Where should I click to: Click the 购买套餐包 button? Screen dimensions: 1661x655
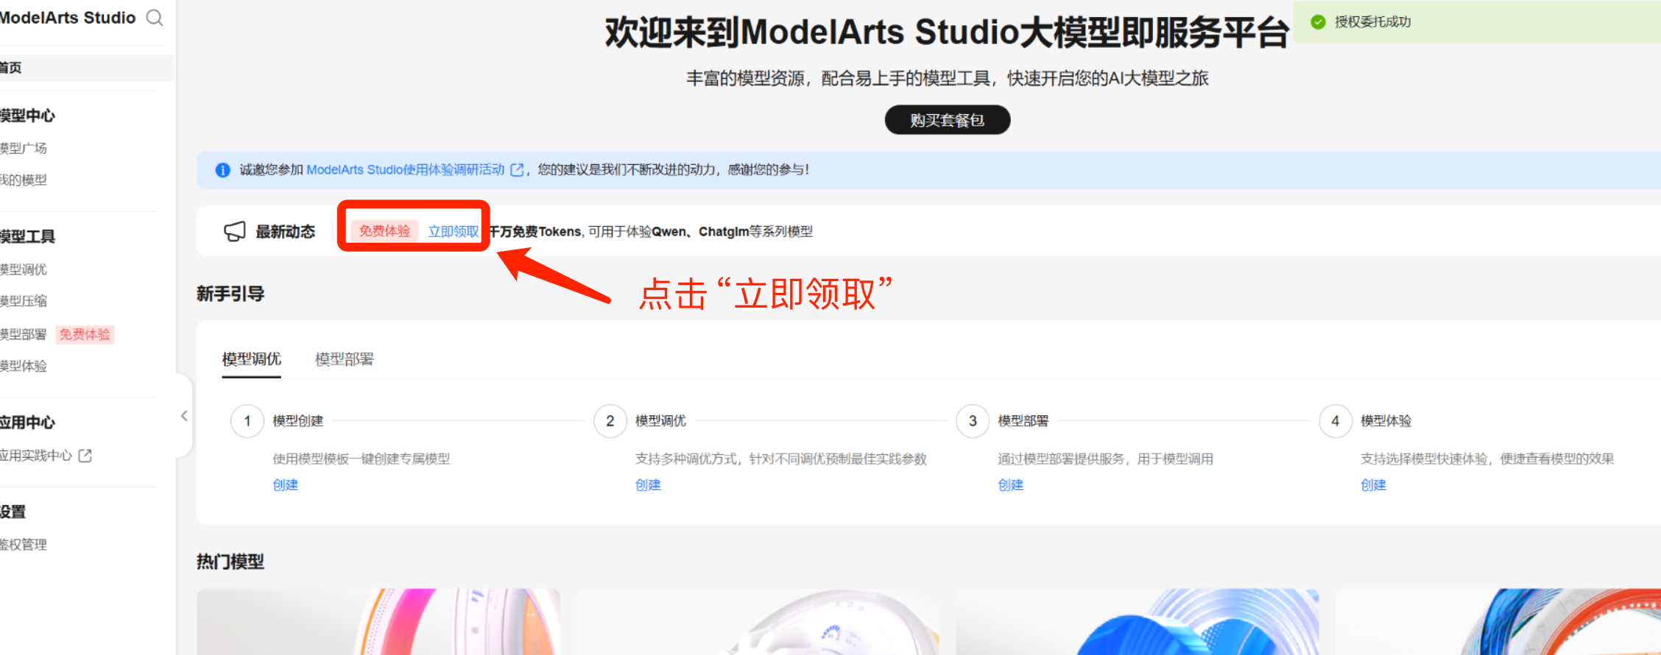pos(948,120)
